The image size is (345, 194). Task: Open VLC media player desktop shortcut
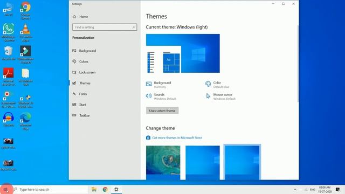point(25,32)
